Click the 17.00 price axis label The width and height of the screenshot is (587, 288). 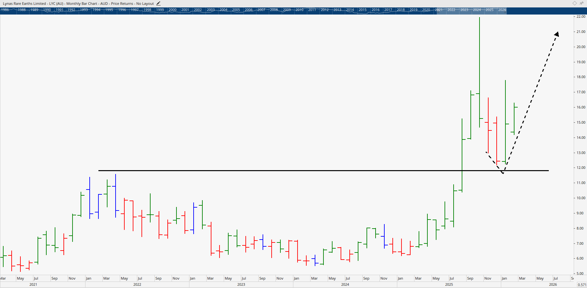click(x=581, y=92)
